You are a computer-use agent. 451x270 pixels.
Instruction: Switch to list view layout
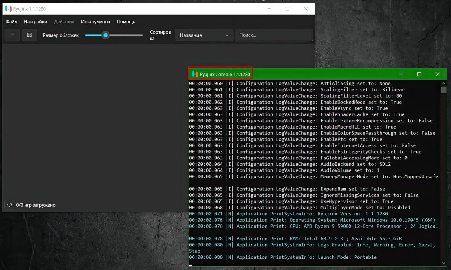coord(12,35)
